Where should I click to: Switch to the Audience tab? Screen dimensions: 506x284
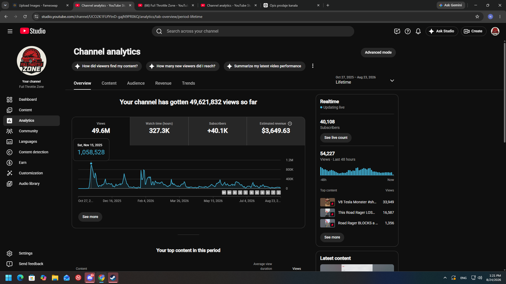[136, 83]
